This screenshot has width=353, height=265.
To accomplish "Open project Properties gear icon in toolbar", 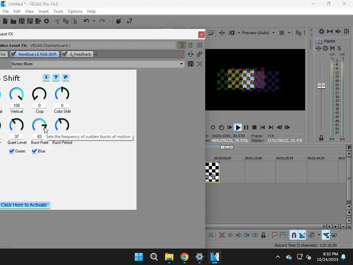I will 47,21.
